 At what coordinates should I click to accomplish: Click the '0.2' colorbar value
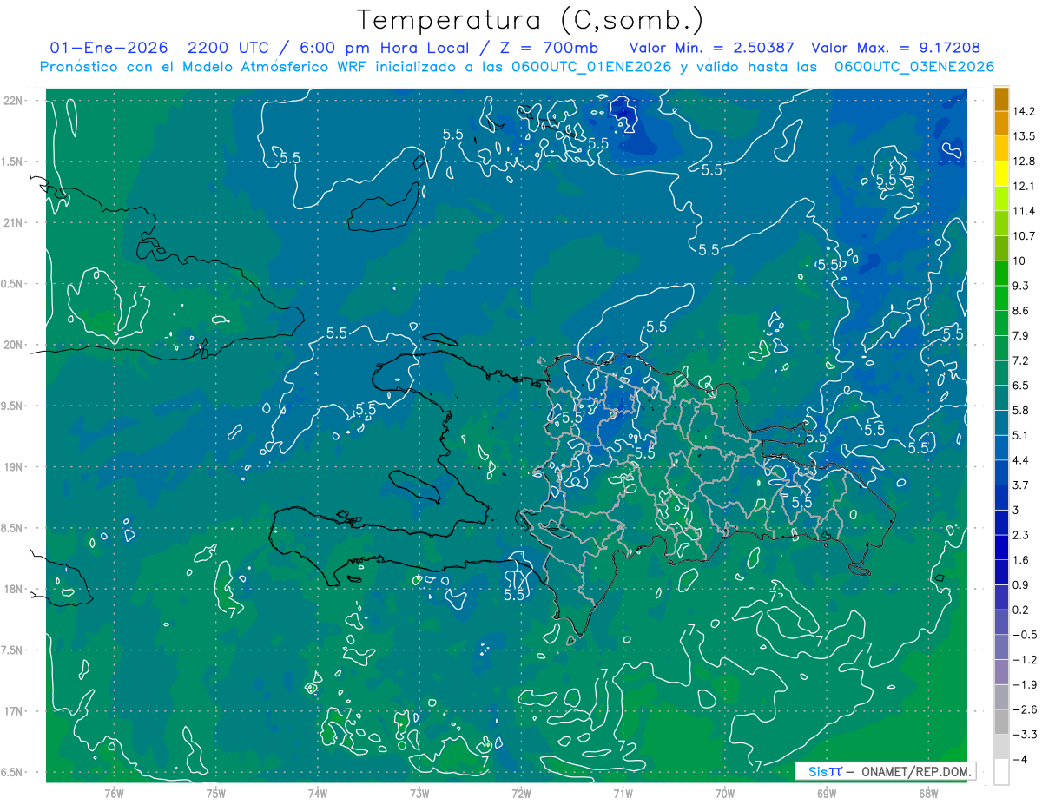point(1022,610)
